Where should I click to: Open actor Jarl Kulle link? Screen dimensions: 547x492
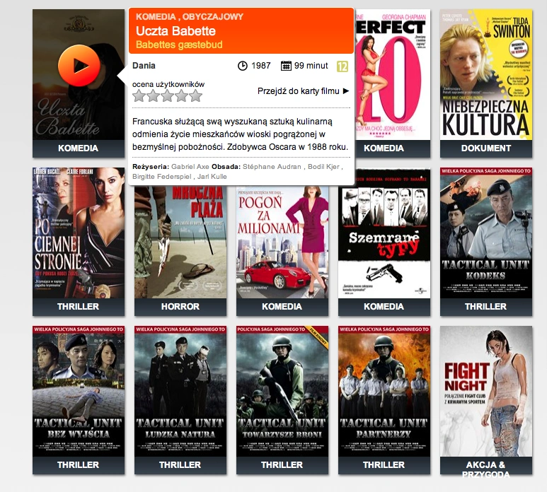(x=212, y=176)
